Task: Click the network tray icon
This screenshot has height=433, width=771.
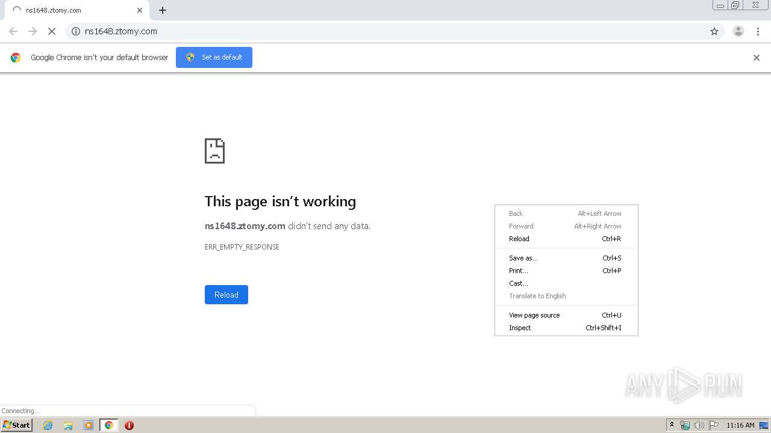Action: (x=685, y=425)
